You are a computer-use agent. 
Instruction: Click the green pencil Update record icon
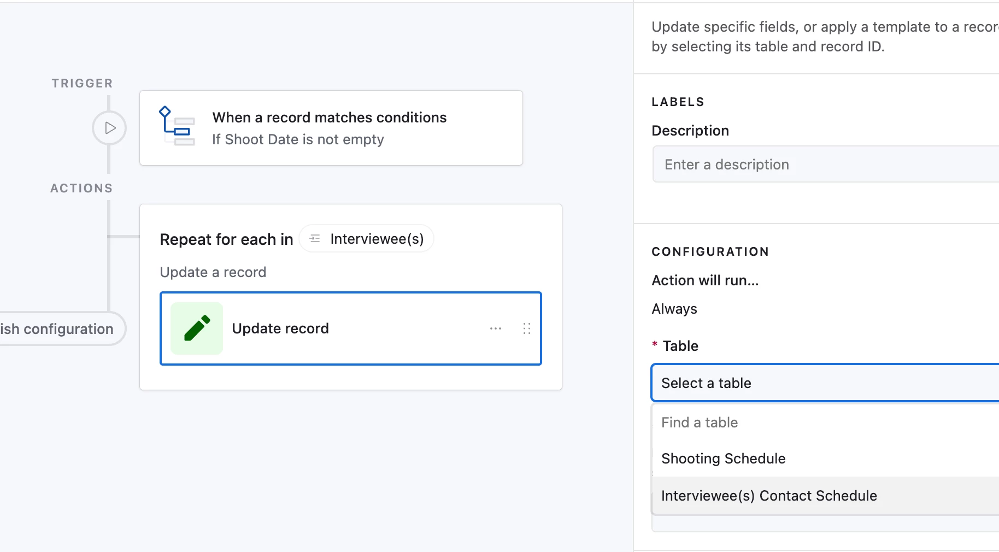197,328
